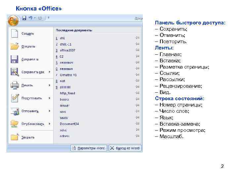
Task: Pin the 02 document to the list
Action: (138, 56)
